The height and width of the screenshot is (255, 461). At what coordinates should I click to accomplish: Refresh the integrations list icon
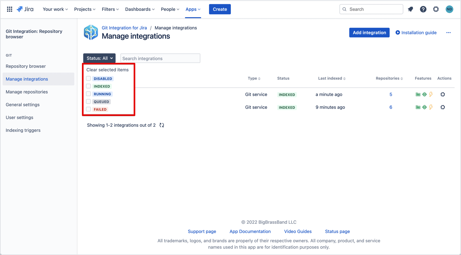(x=162, y=125)
